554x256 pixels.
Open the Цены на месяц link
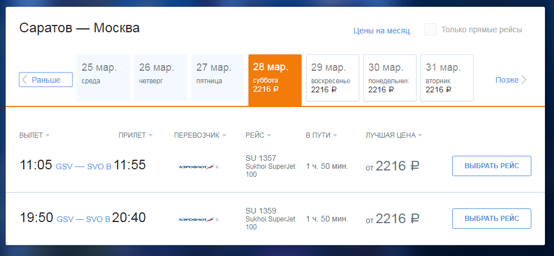[x=381, y=31]
